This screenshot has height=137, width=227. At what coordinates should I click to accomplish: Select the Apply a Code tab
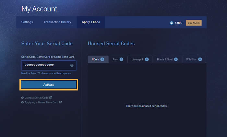click(x=91, y=22)
